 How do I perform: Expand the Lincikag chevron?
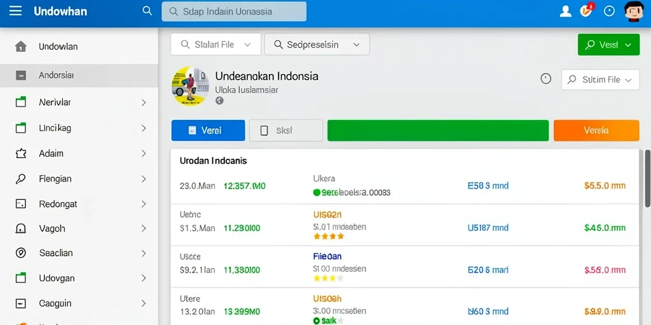click(x=144, y=128)
